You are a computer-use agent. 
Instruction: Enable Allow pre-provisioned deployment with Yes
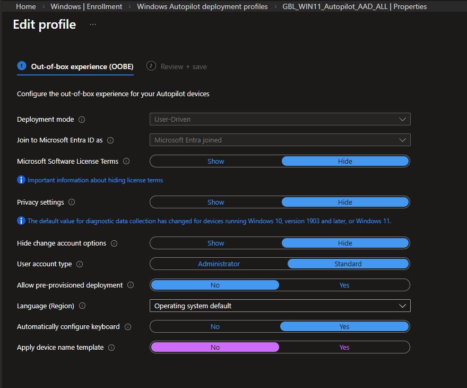tap(344, 285)
